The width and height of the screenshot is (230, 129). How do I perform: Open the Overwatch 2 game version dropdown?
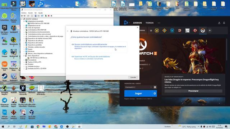point(138,87)
